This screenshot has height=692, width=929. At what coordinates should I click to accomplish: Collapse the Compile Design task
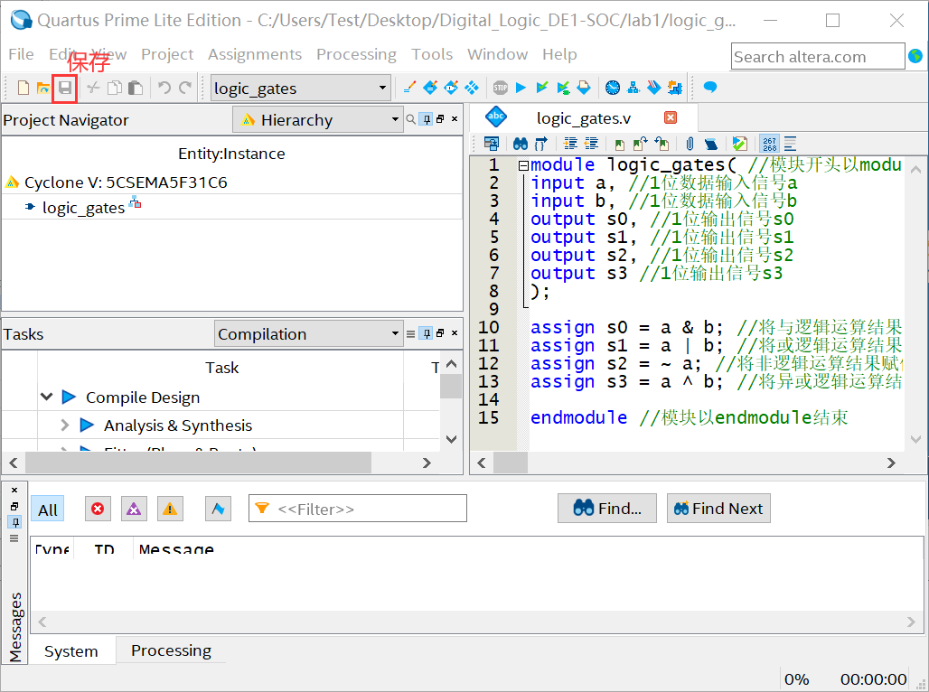tap(47, 397)
